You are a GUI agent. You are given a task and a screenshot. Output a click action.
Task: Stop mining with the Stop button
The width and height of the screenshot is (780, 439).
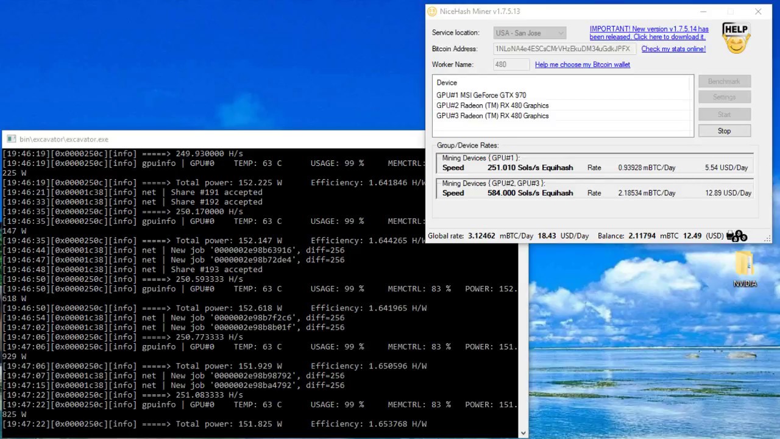click(724, 131)
